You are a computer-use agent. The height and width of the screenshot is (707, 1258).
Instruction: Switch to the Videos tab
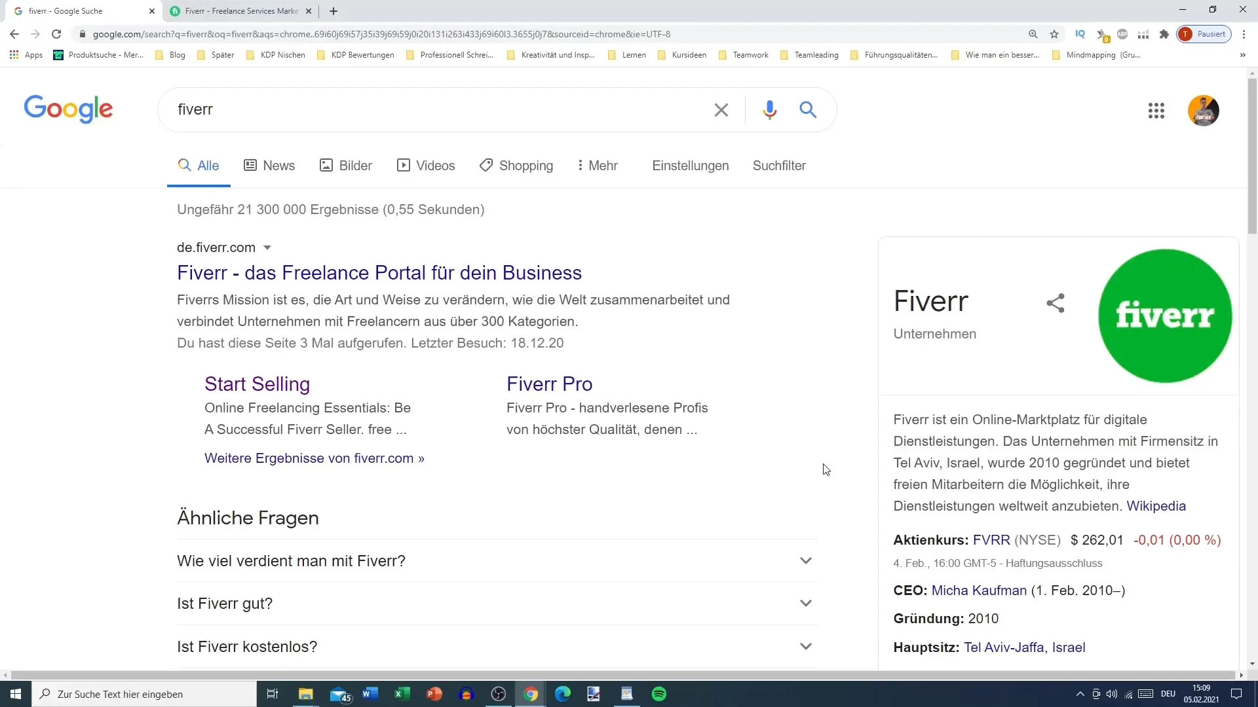[x=426, y=166]
